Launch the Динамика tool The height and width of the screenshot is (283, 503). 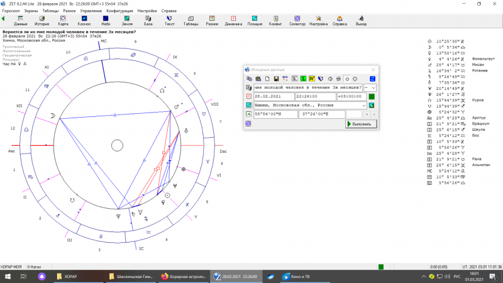coord(233,21)
